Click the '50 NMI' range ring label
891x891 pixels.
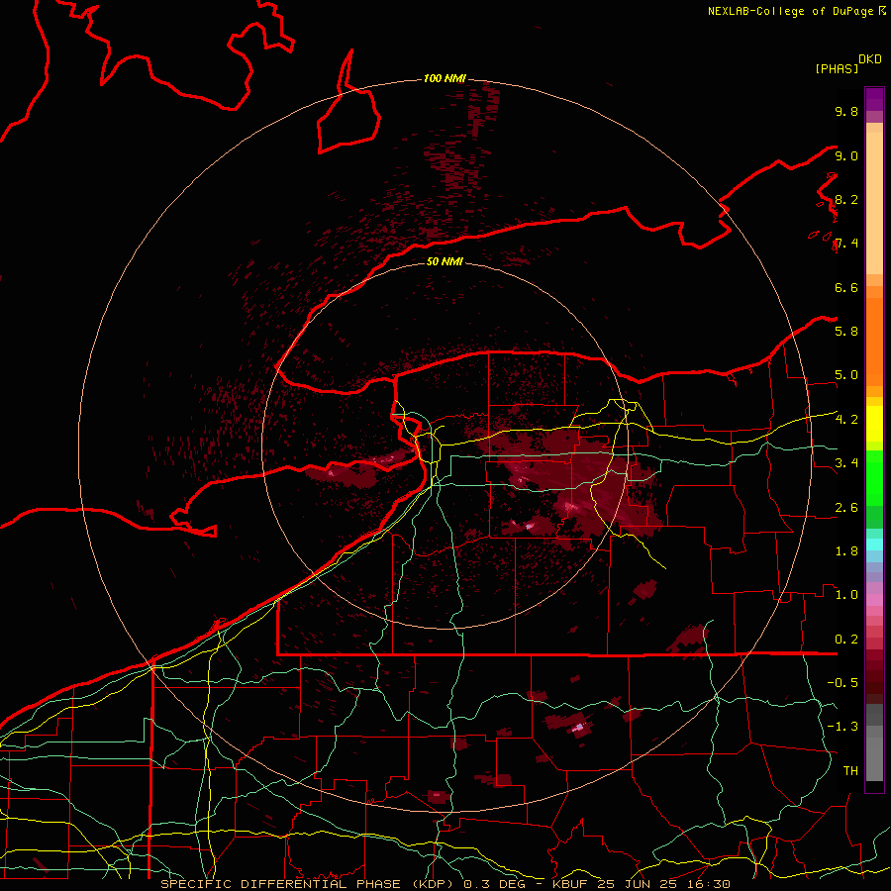445,261
